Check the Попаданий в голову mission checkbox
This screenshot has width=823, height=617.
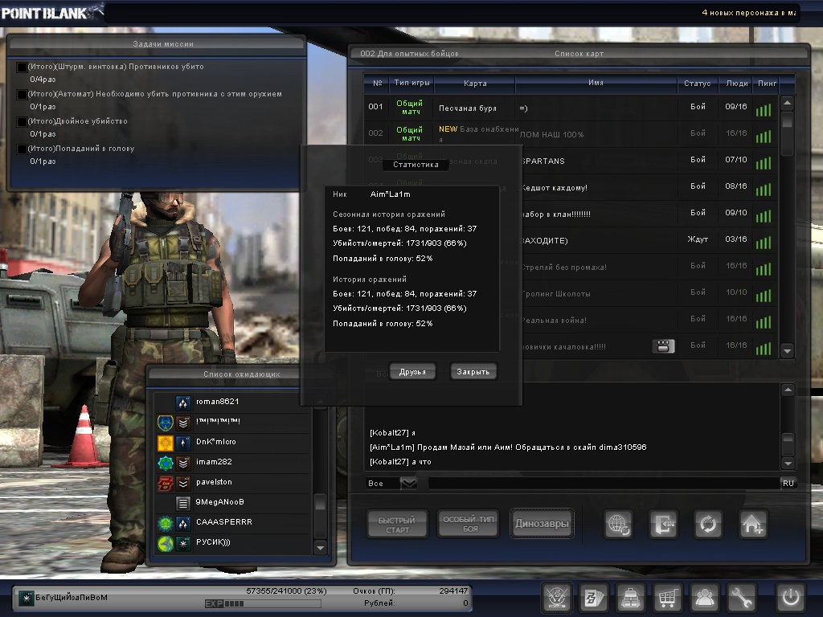point(22,149)
